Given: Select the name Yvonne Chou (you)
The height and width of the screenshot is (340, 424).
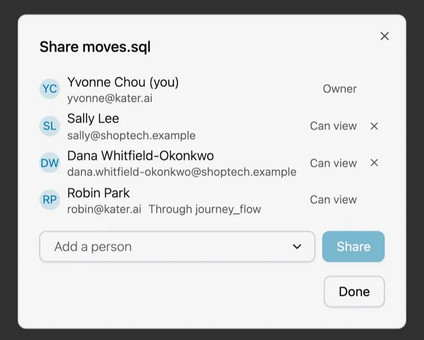Looking at the screenshot, I should 123,82.
